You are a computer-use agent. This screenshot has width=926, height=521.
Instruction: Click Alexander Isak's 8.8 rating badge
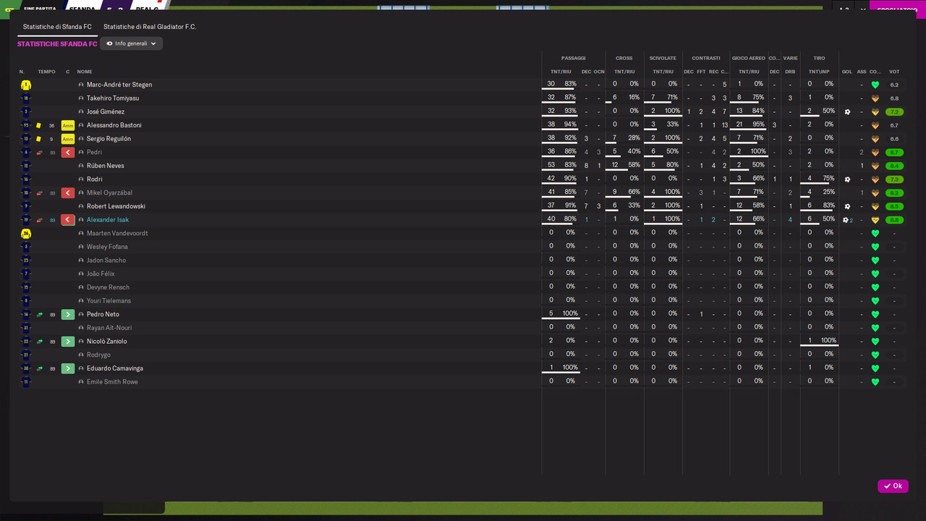click(x=894, y=220)
